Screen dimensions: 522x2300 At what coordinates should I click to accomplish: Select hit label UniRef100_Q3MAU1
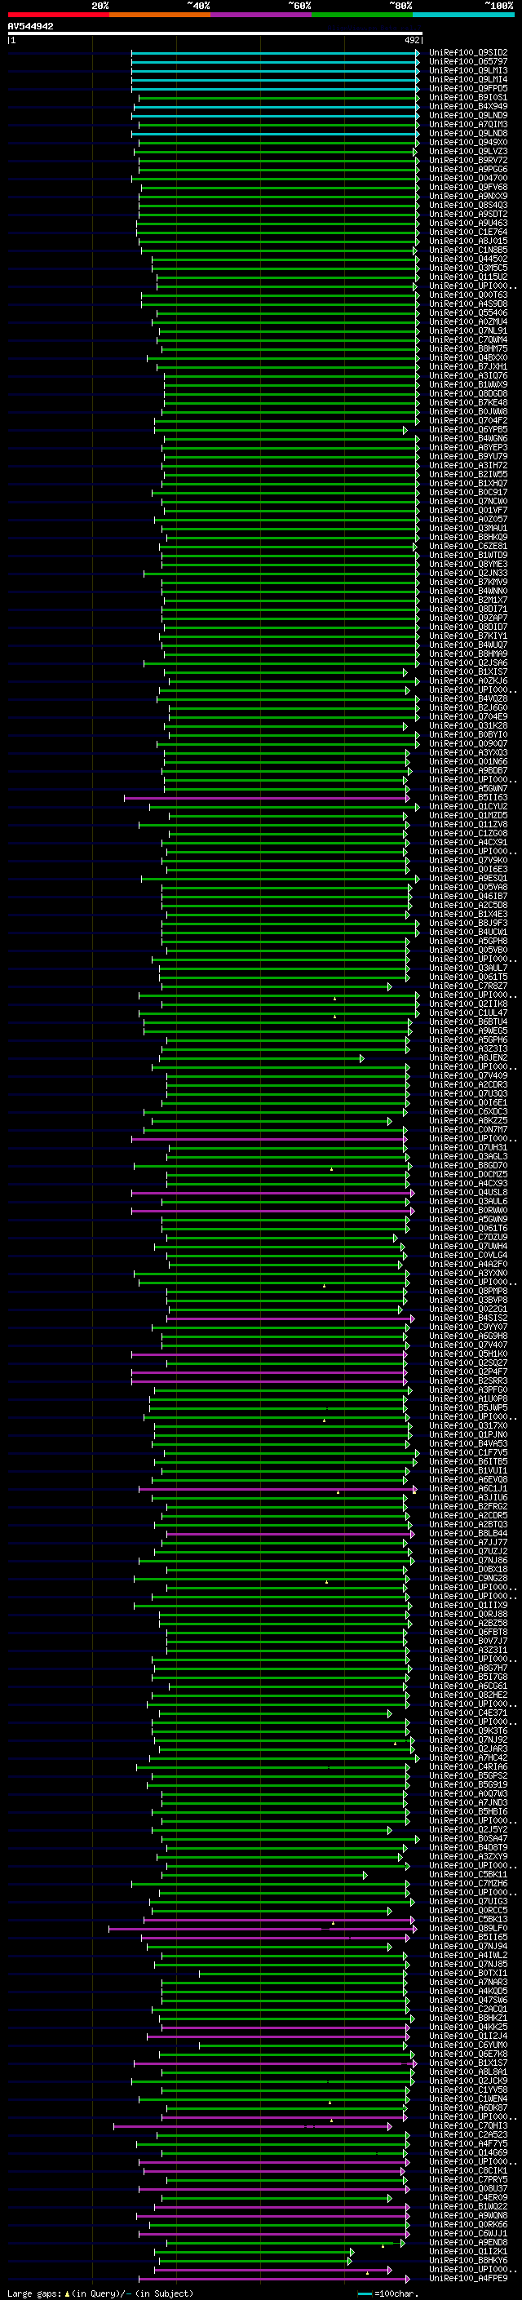click(x=468, y=529)
